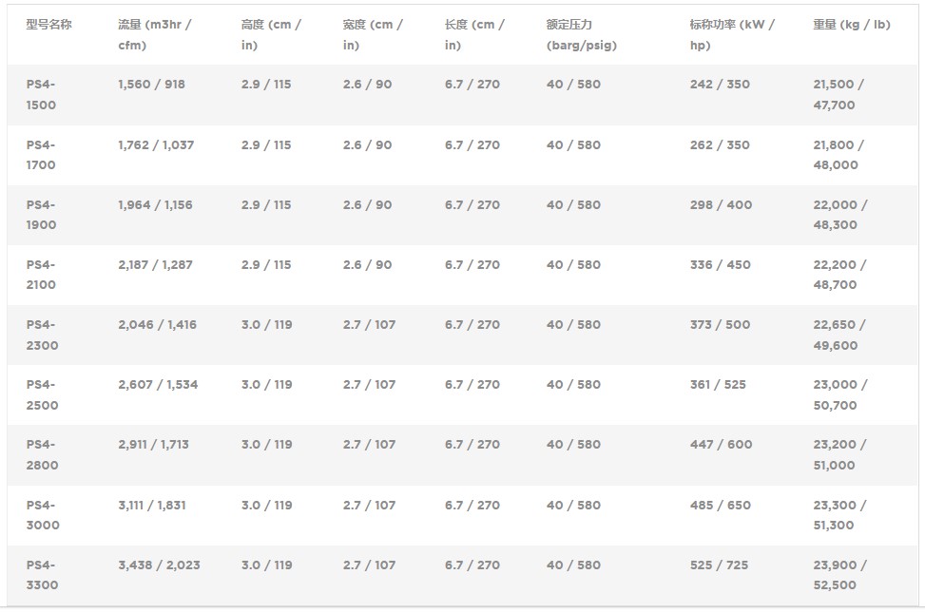925x613 pixels.
Task: Click the 高度 (cm / in) header
Action: point(270,34)
